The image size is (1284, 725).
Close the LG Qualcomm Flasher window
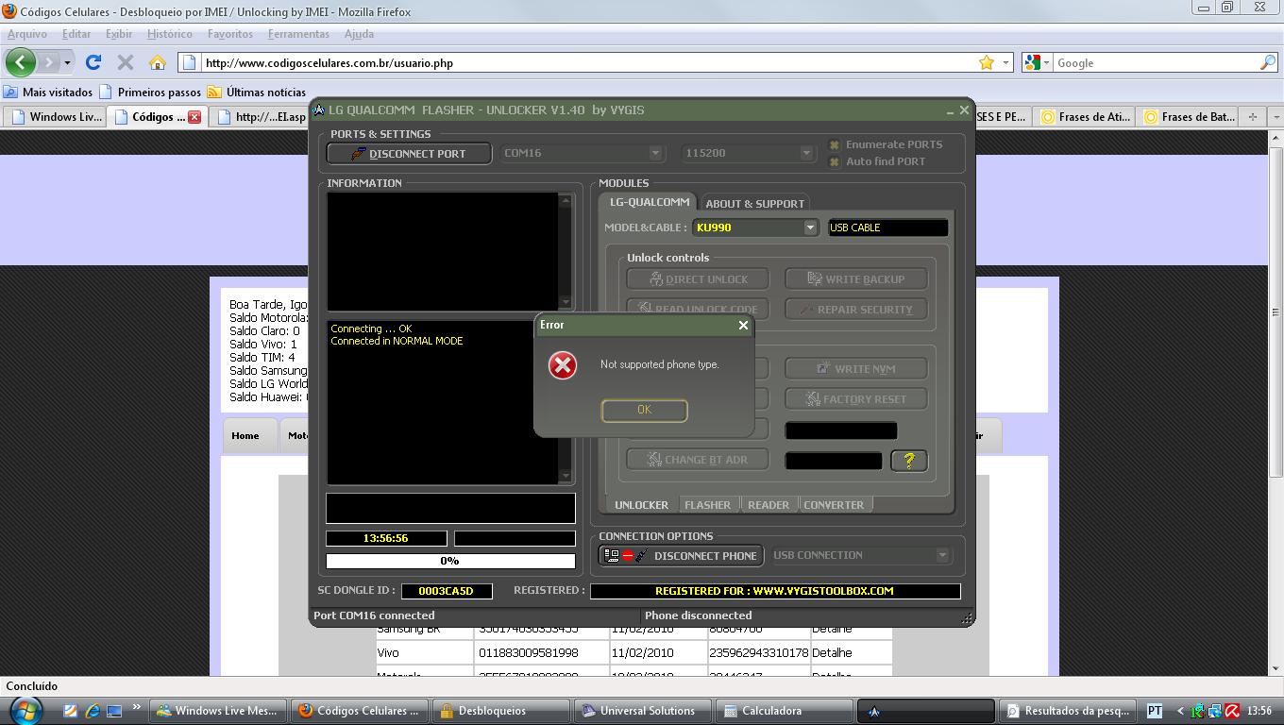[964, 110]
